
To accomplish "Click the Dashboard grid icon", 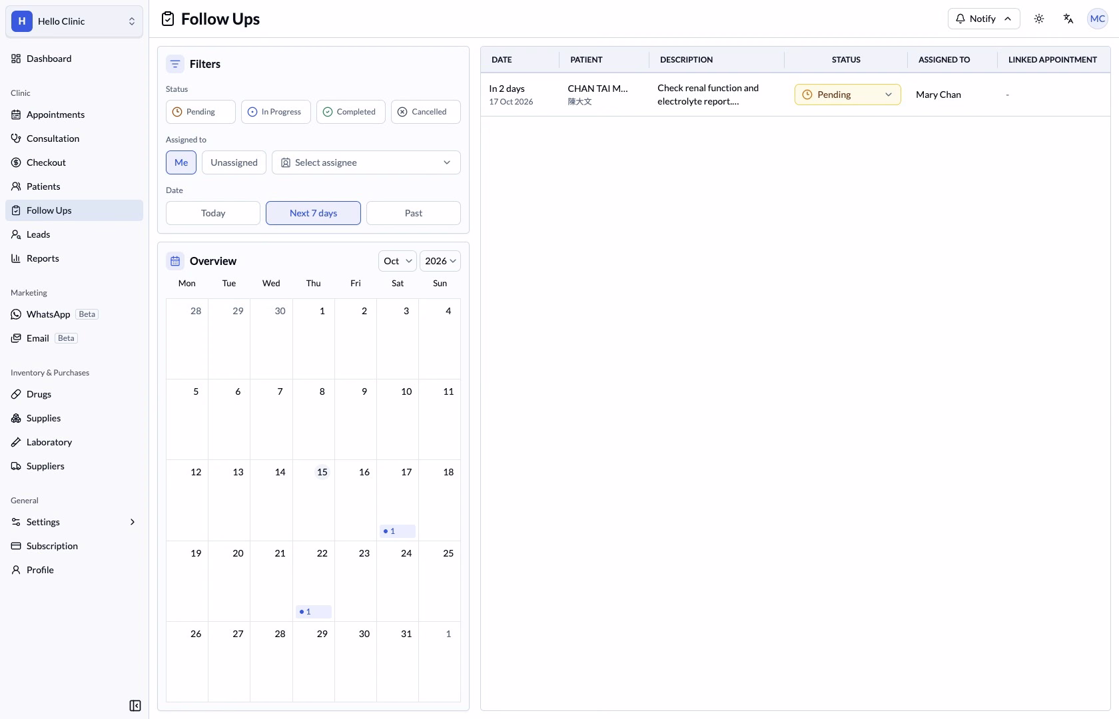I will (x=16, y=59).
